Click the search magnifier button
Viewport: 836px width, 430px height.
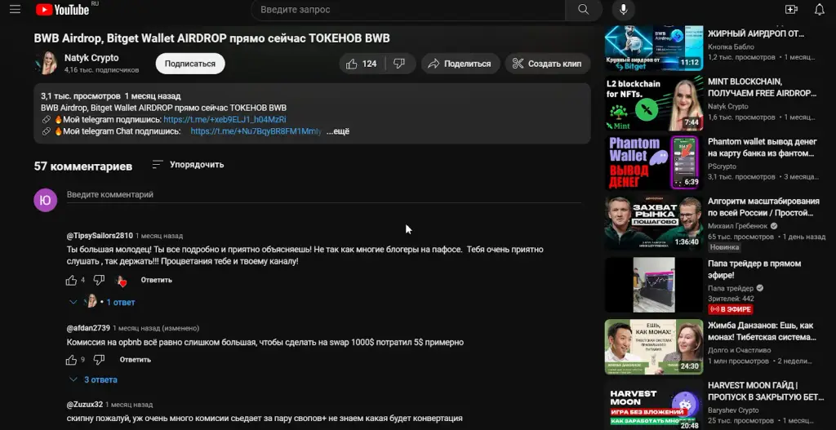click(x=583, y=10)
